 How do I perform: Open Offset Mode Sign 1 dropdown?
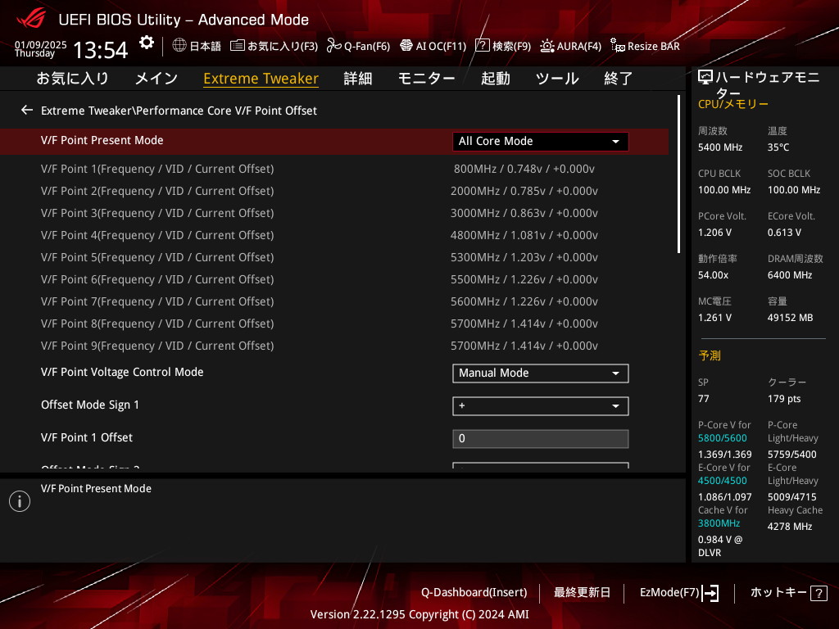tap(540, 406)
